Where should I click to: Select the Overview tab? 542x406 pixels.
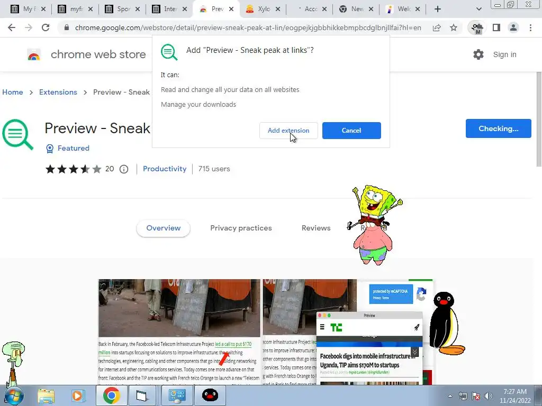point(163,228)
